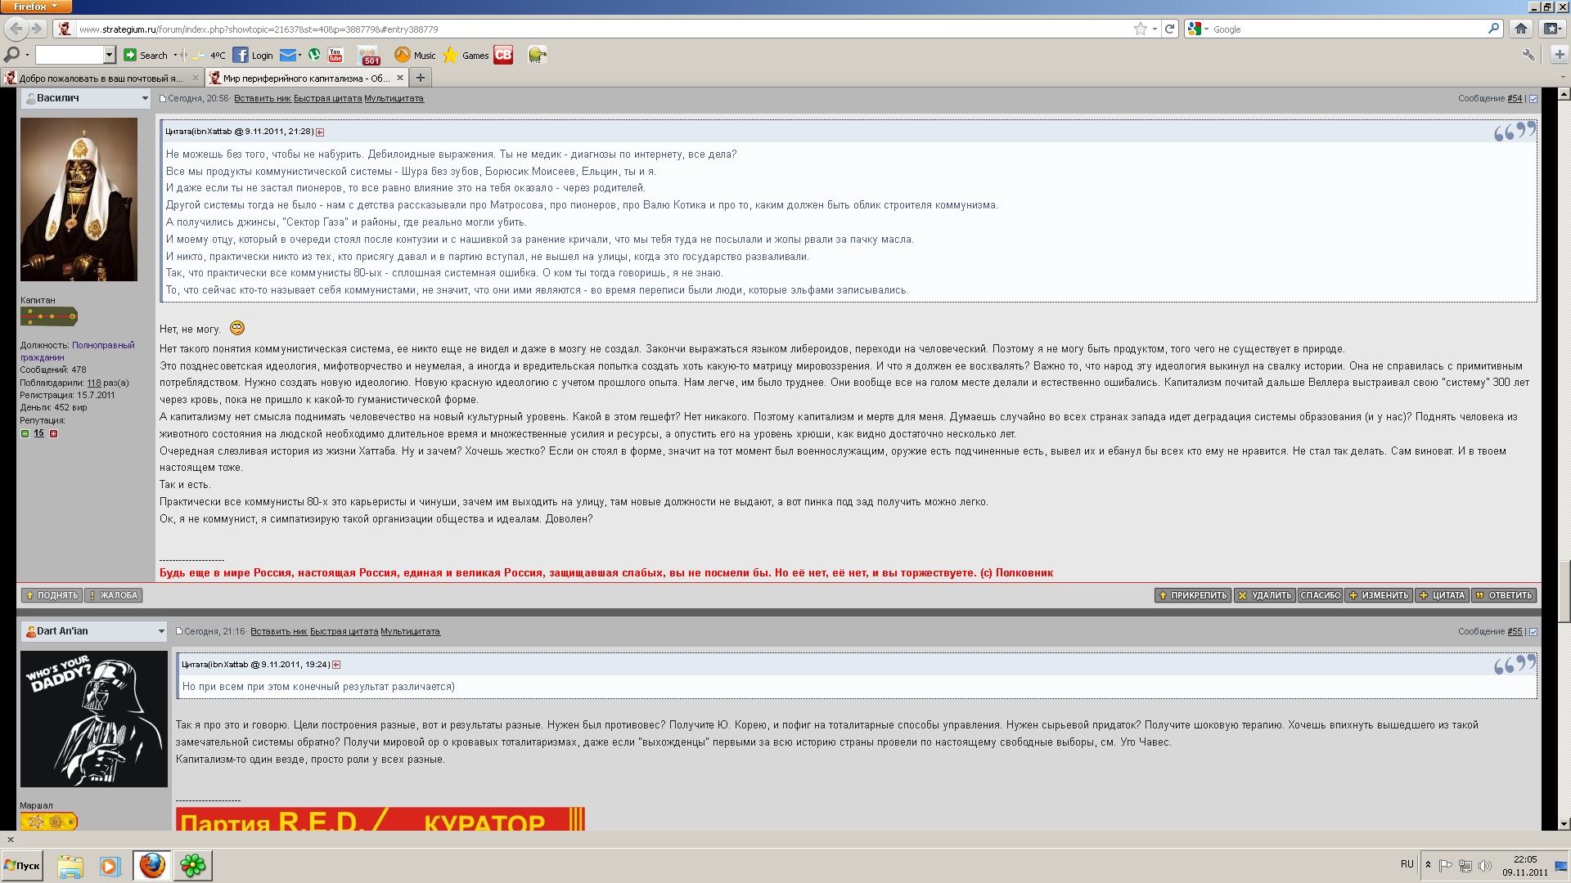The height and width of the screenshot is (883, 1571).
Task: Open the weather 4°C toolbar widget
Action: 209,55
